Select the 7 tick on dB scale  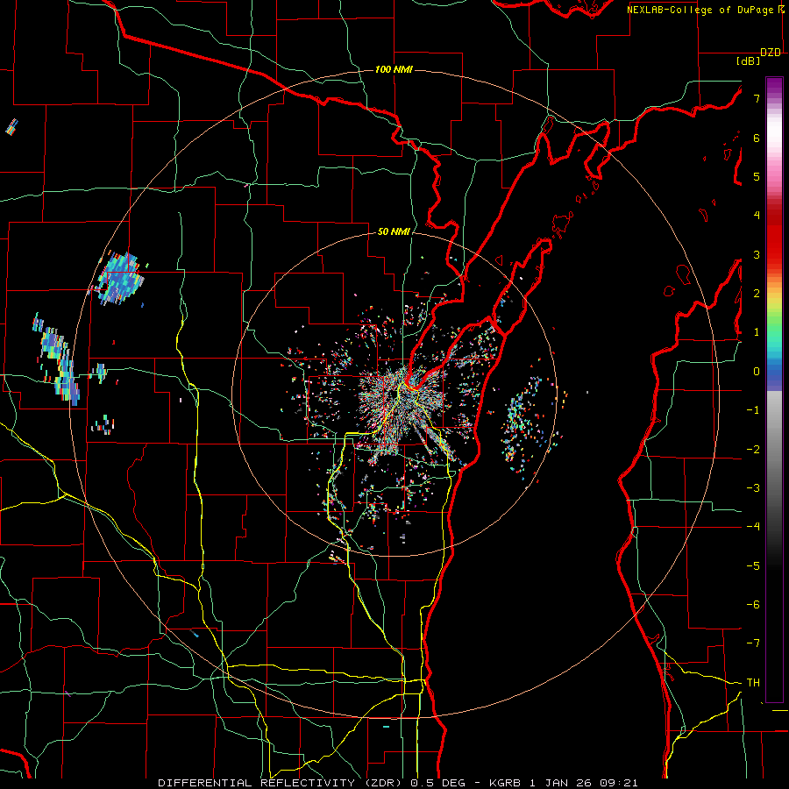[x=757, y=98]
